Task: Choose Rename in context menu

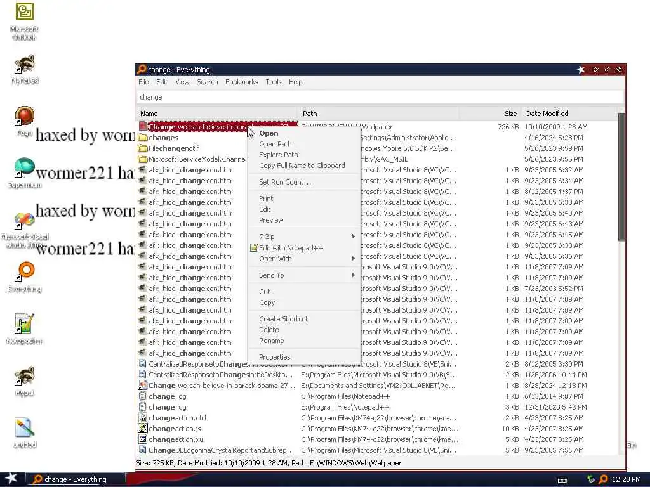Action: click(303, 341)
